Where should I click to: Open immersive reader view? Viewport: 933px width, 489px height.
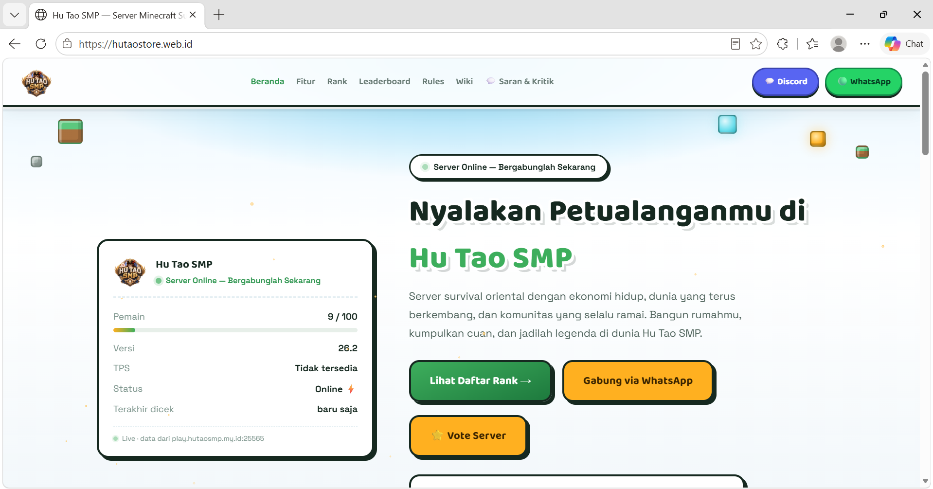[x=736, y=44]
